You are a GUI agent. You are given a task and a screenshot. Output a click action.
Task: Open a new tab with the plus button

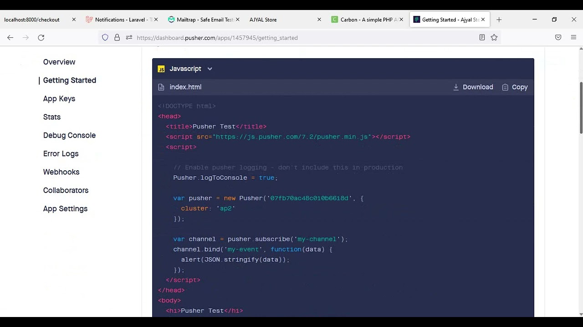tap(499, 20)
